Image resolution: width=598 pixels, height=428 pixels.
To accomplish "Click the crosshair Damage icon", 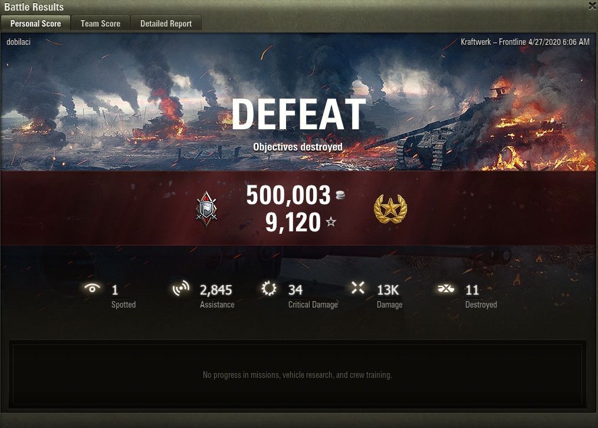I will [x=358, y=288].
